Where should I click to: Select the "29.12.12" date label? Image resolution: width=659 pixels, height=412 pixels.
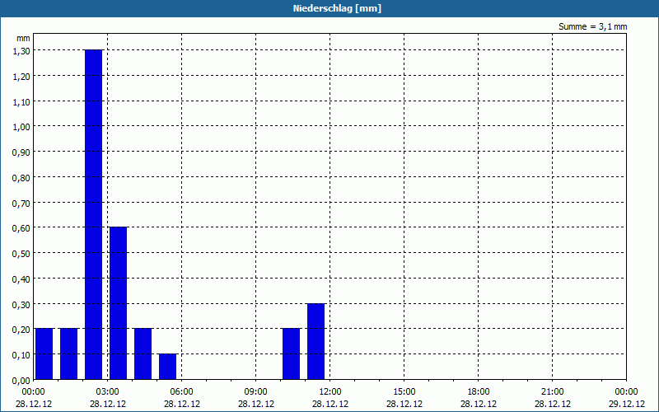click(627, 404)
